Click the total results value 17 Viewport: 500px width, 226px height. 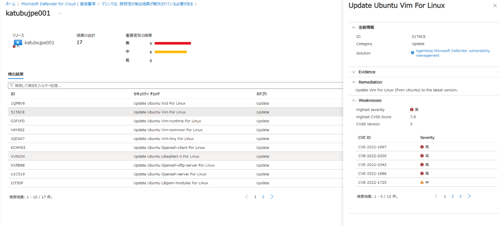(x=79, y=42)
